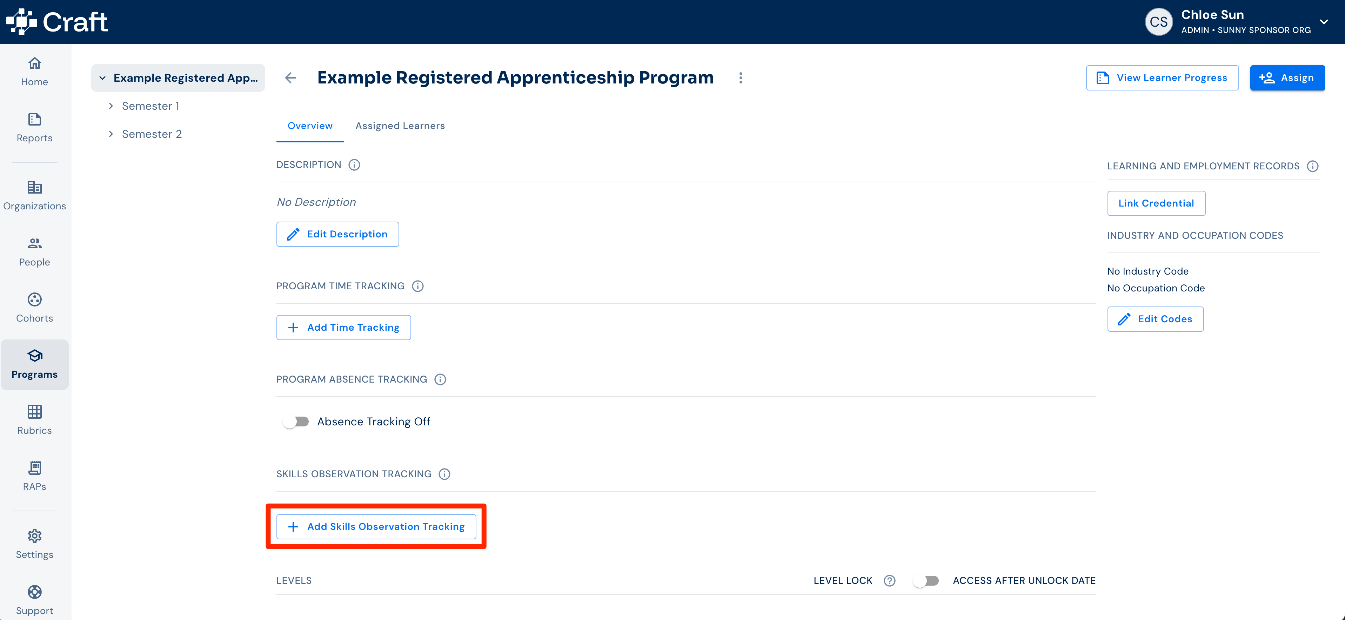Switch to the Overview tab
The width and height of the screenshot is (1345, 620).
pyautogui.click(x=310, y=126)
